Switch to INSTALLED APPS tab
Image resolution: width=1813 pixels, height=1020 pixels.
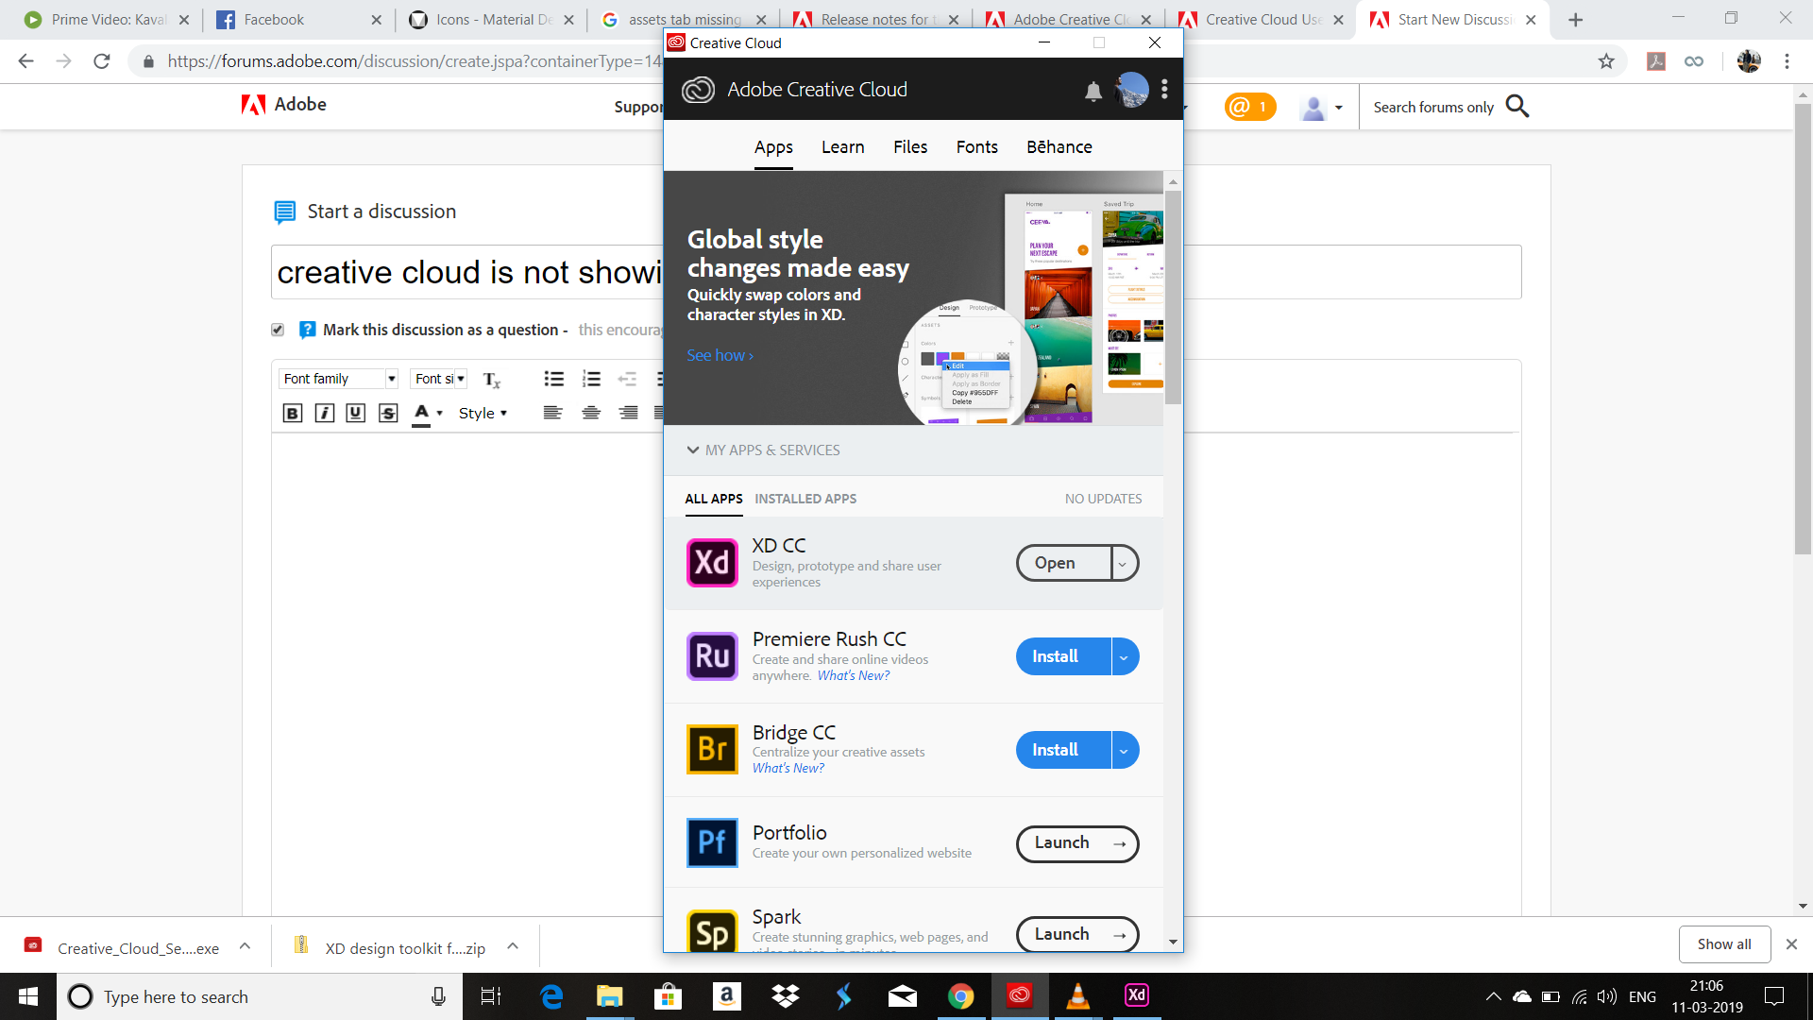805,498
